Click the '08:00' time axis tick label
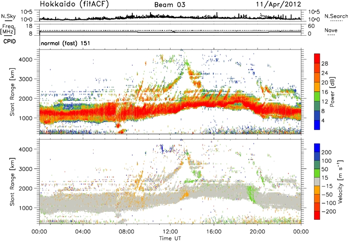The image size is (348, 241). pyautogui.click(x=126, y=232)
